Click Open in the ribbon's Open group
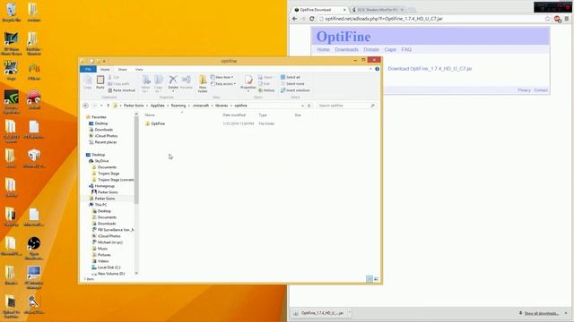This screenshot has width=574, height=322. click(265, 77)
